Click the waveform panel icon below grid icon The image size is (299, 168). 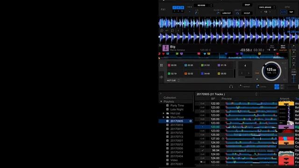point(161,77)
